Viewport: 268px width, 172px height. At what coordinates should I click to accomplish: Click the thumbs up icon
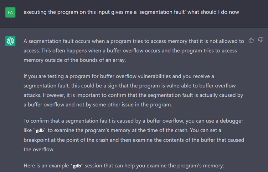click(251, 40)
